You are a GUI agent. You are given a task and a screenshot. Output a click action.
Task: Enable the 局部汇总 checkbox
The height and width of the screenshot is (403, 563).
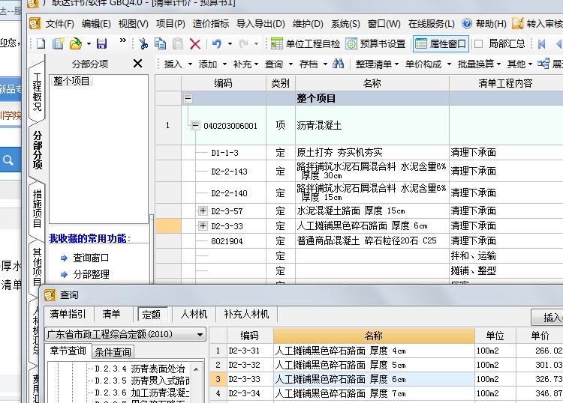click(479, 43)
